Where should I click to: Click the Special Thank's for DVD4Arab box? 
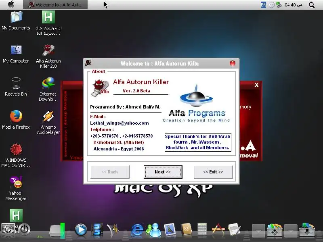point(198,142)
